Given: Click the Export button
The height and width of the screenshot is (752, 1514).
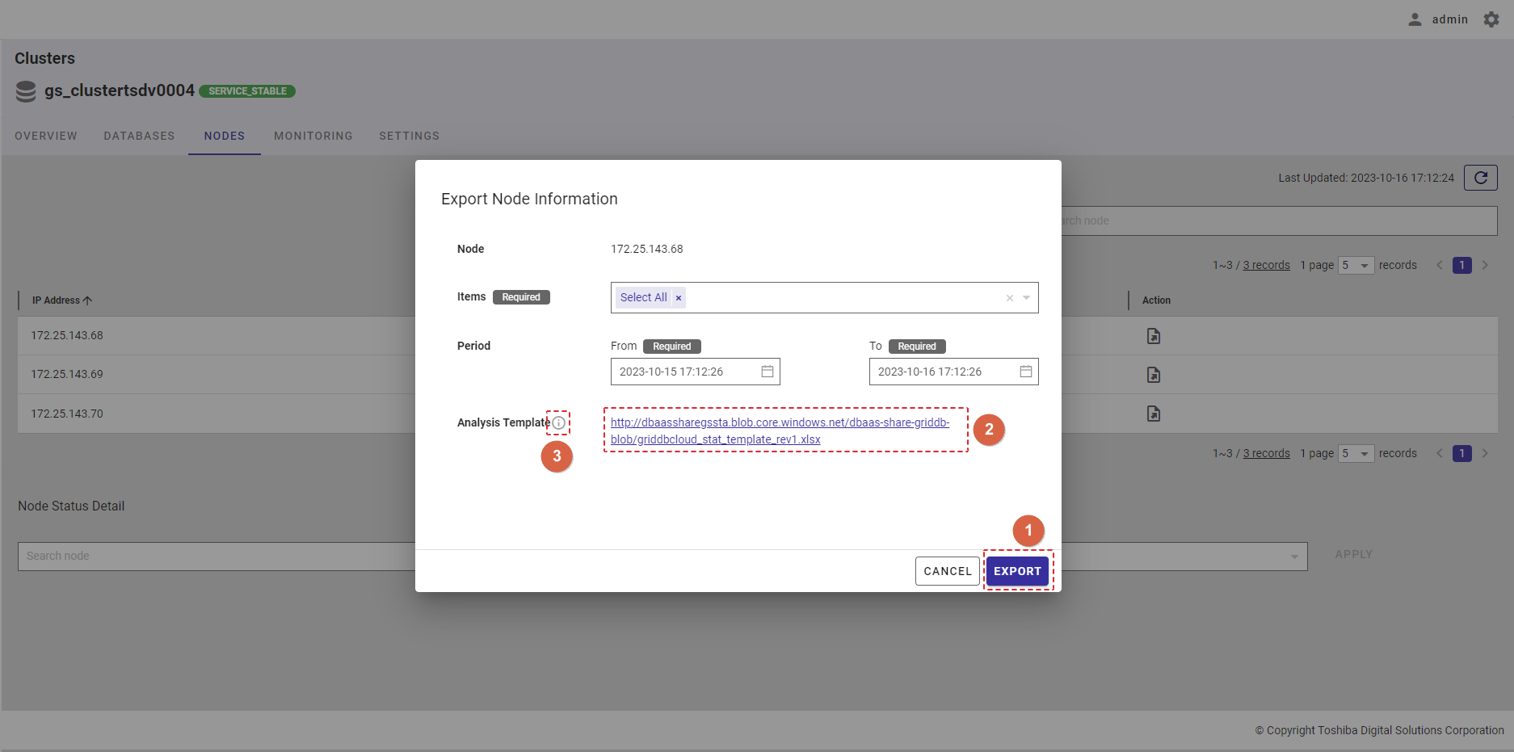Looking at the screenshot, I should [1017, 571].
